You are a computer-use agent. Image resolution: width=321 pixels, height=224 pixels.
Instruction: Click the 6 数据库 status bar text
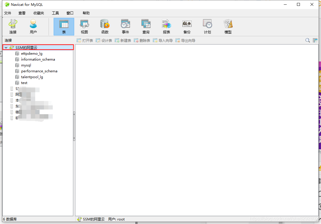10,219
